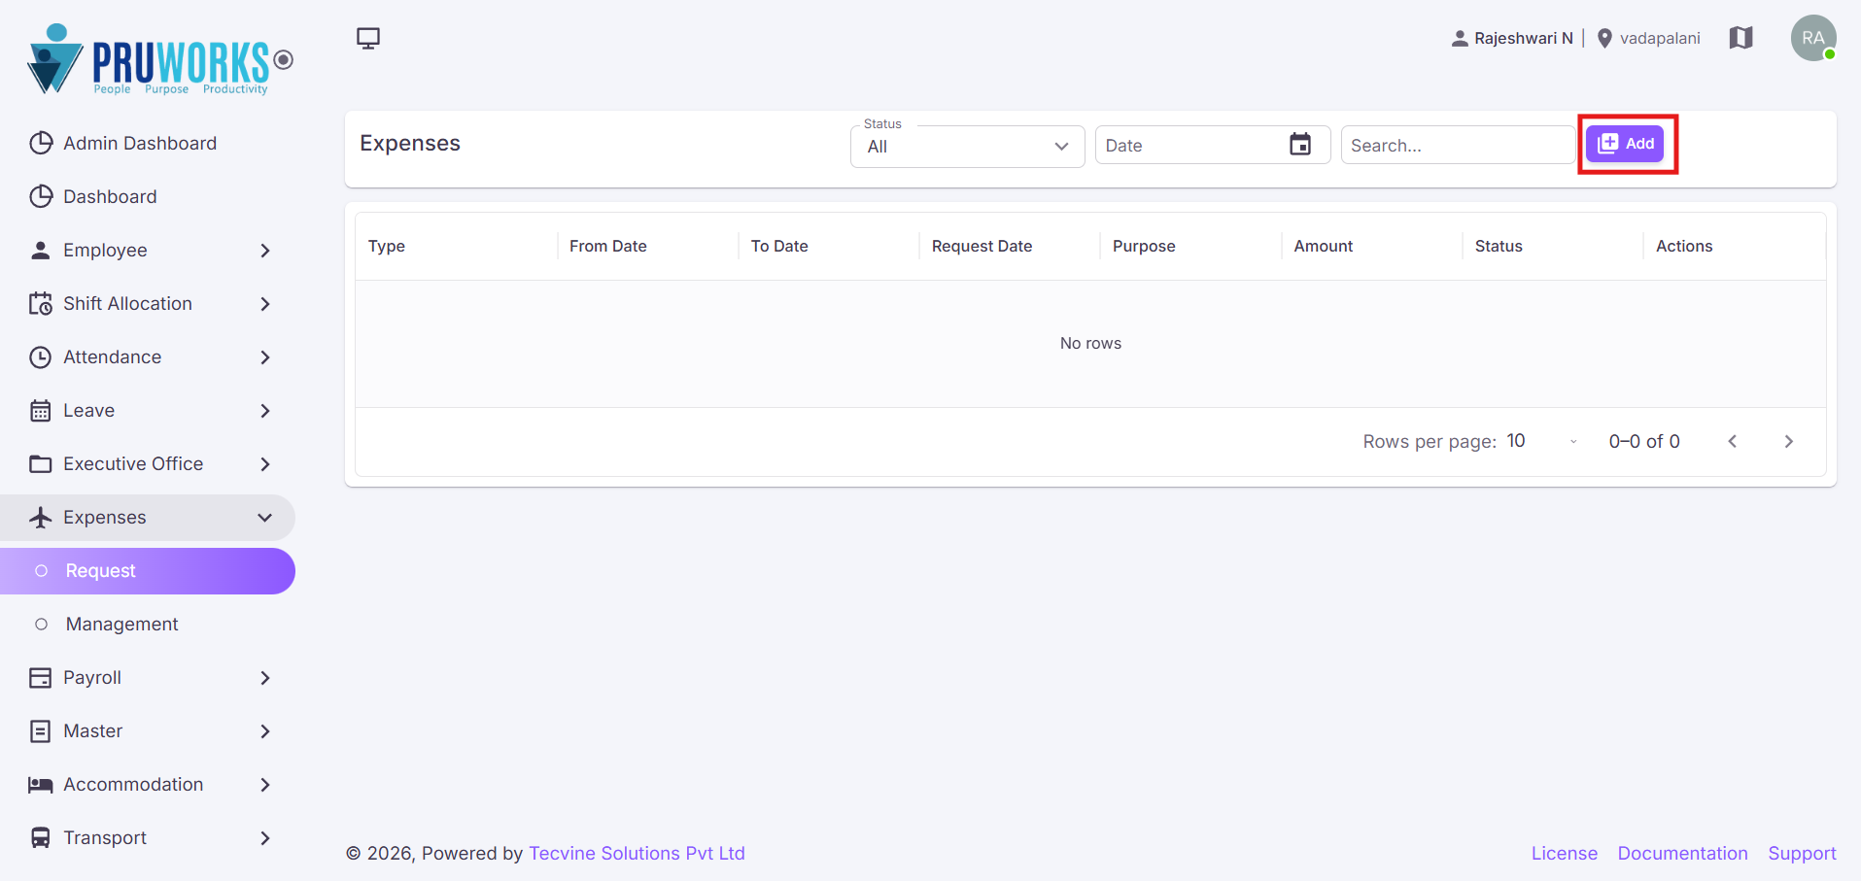Focus the Search input field
Viewport: 1861px width, 881px height.
coord(1458,145)
